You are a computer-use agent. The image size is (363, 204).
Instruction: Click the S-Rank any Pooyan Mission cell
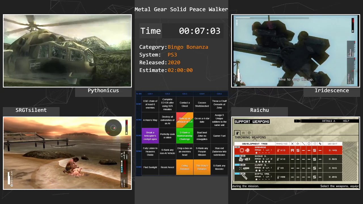click(x=202, y=152)
